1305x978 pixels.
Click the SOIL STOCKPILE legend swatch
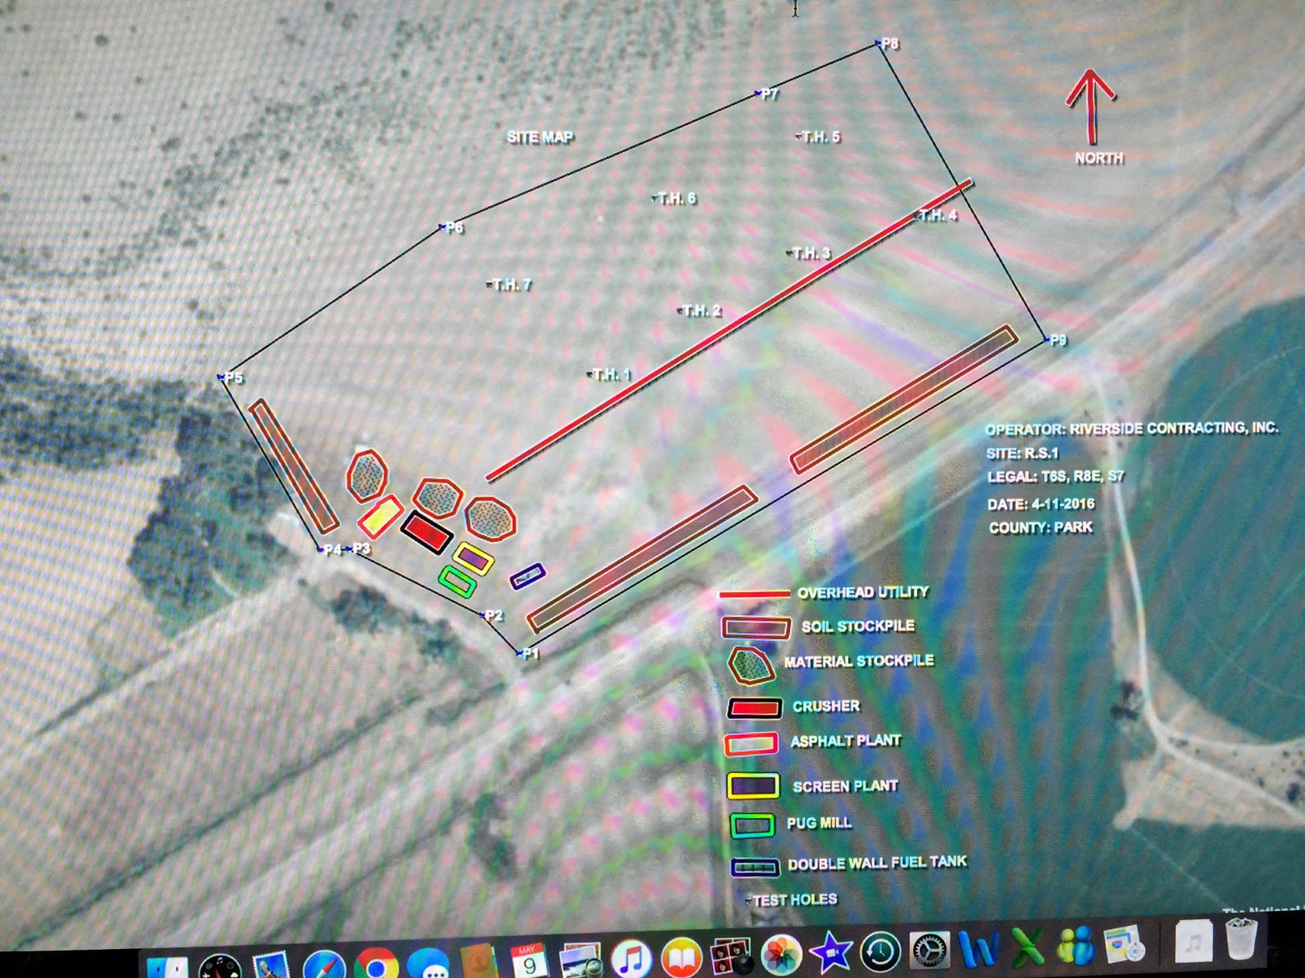coord(756,627)
